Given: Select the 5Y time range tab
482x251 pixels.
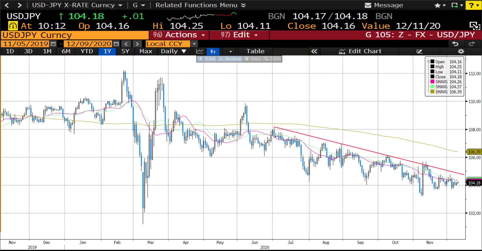Looking at the screenshot, I should point(125,51).
